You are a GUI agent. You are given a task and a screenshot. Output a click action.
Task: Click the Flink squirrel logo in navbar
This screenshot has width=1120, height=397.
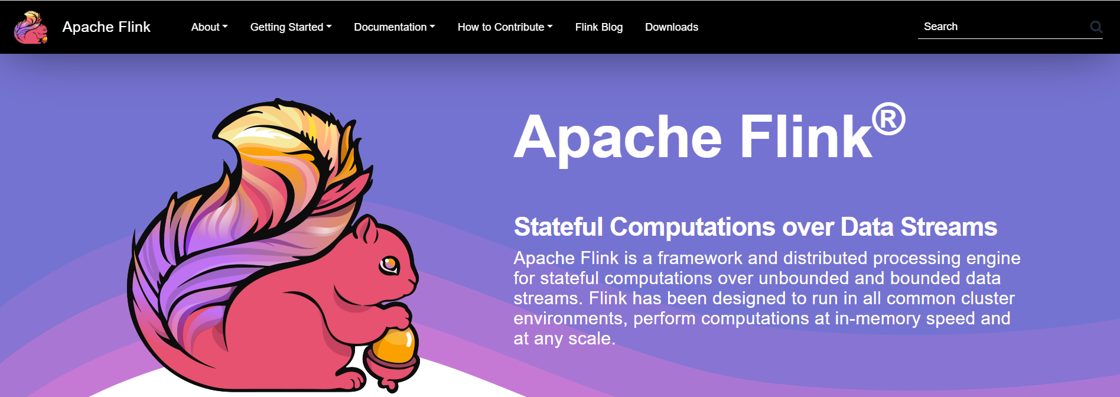point(31,27)
